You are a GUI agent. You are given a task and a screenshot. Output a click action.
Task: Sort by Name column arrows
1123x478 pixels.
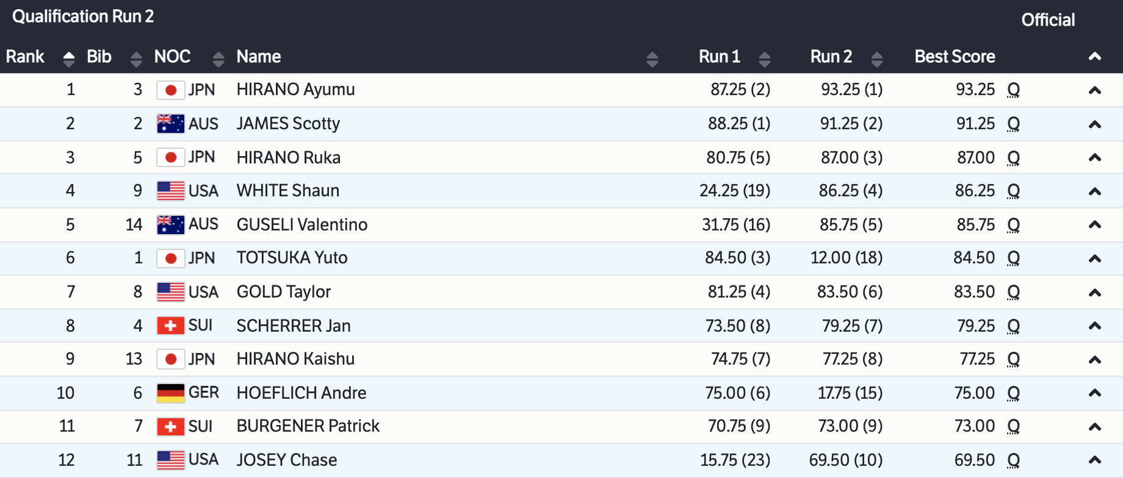click(652, 59)
